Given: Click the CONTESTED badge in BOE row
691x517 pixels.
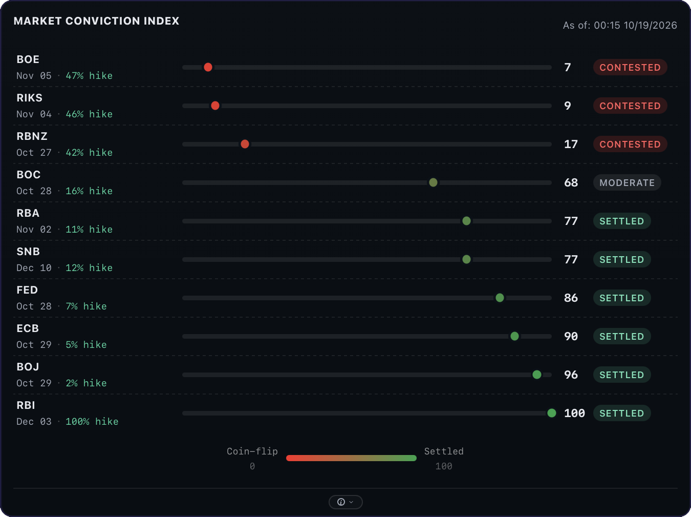Looking at the screenshot, I should (x=630, y=67).
